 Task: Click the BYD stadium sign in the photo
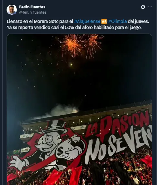(x=27, y=136)
